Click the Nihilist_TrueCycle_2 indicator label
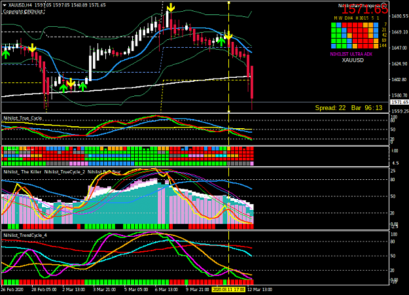Viewport: 409px width, 295px height. [x=65, y=172]
